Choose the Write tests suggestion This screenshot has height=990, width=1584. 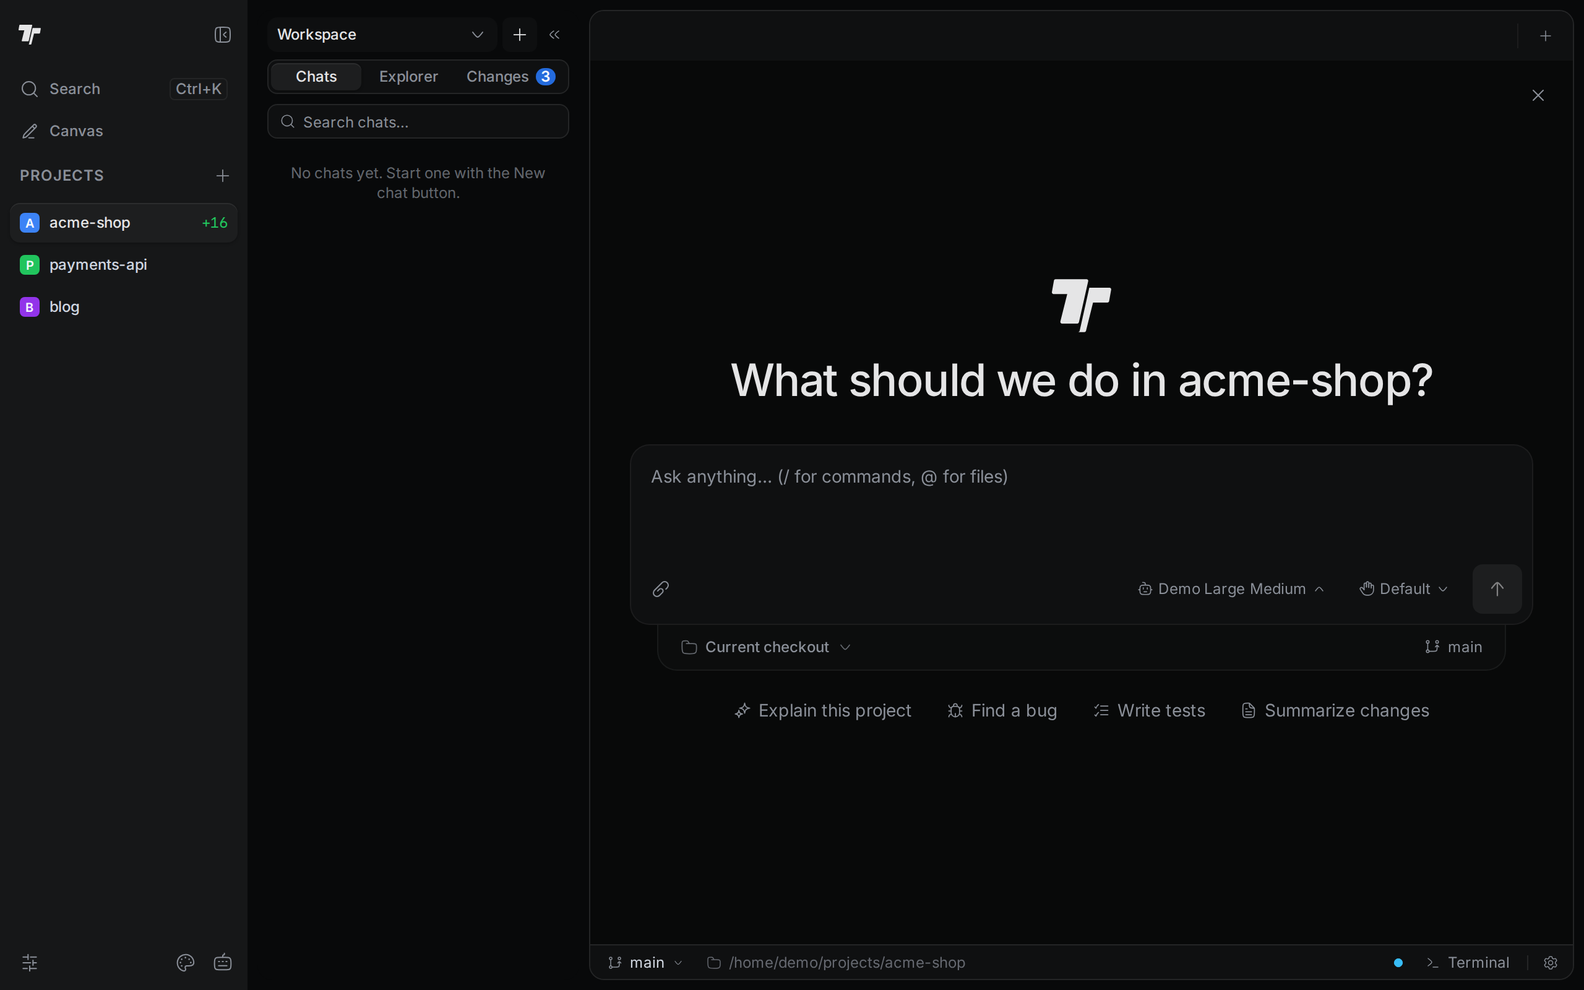pyautogui.click(x=1150, y=710)
